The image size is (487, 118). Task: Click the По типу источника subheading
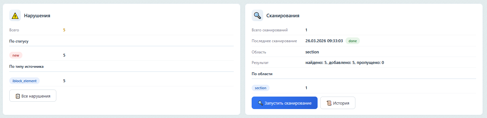click(27, 67)
